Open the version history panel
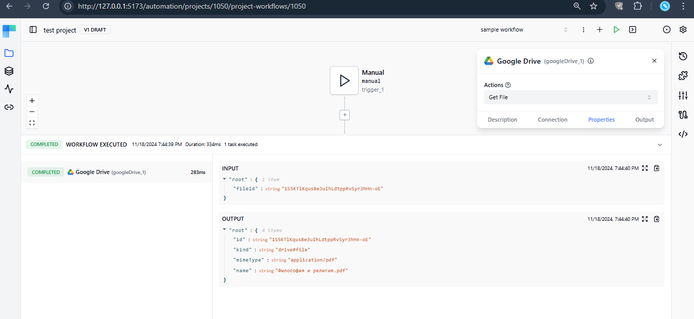Viewport: 694px width, 319px height. coord(683,56)
